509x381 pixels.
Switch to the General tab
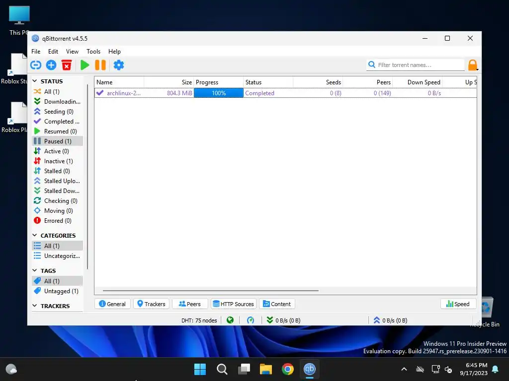pyautogui.click(x=112, y=304)
